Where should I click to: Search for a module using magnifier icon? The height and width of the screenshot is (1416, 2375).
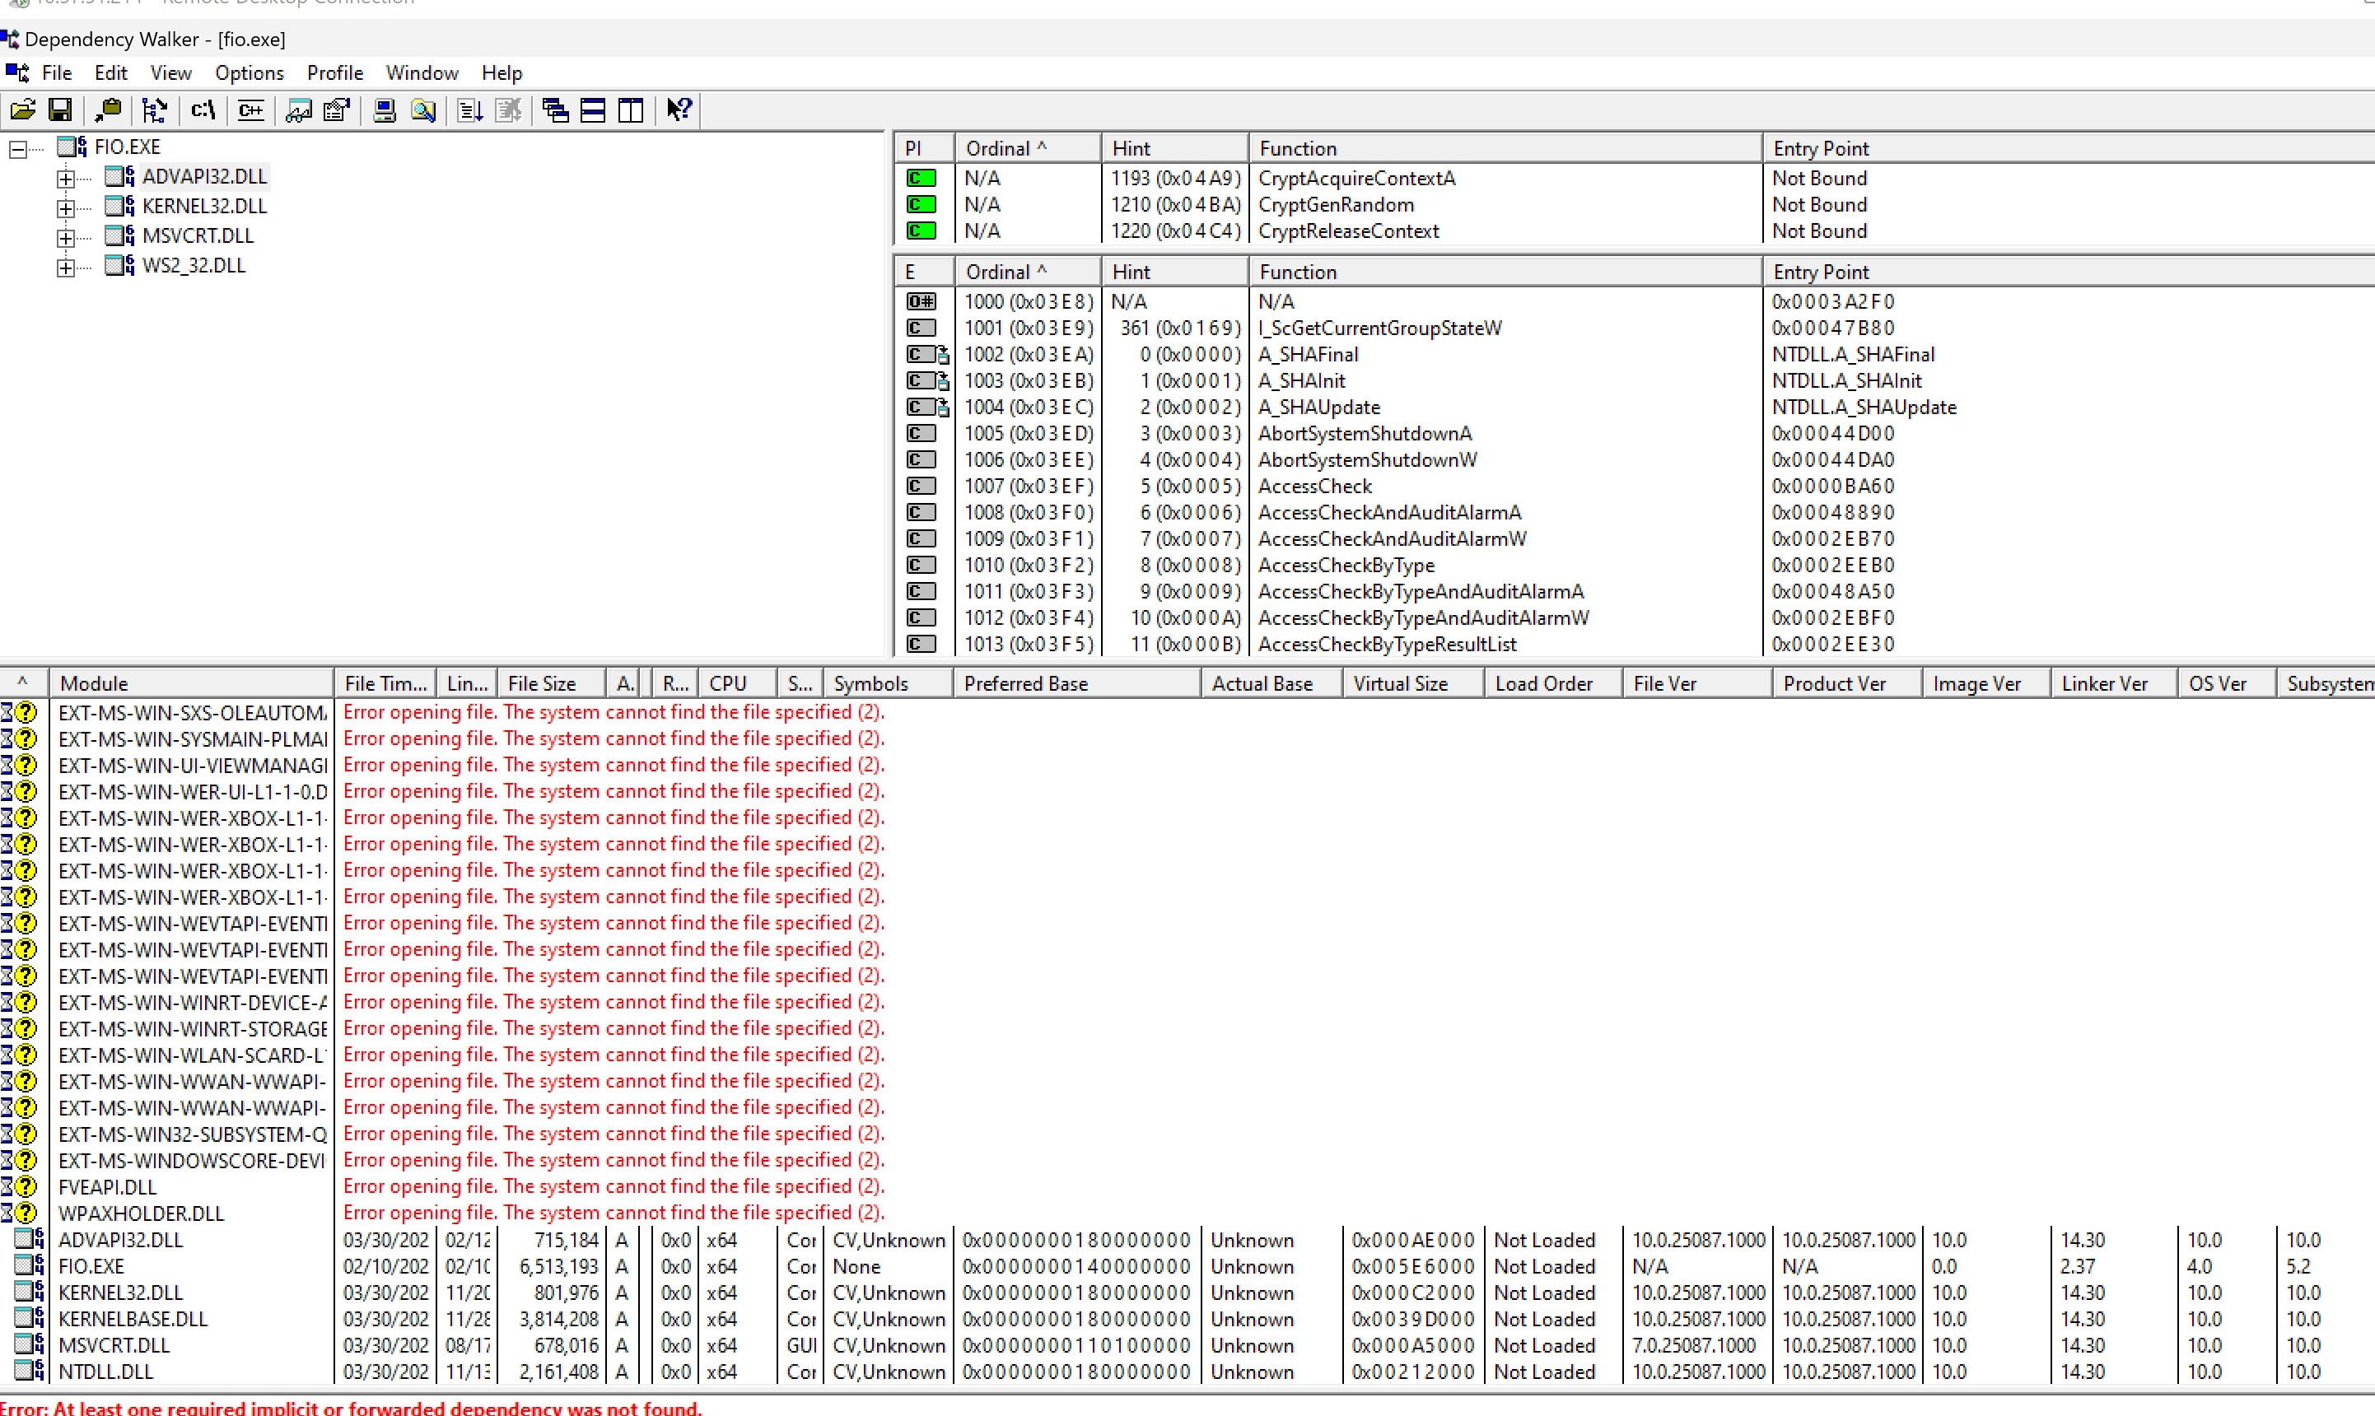pyautogui.click(x=422, y=109)
